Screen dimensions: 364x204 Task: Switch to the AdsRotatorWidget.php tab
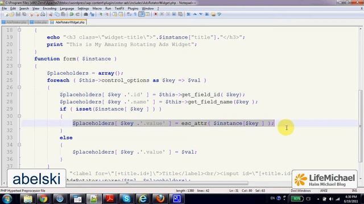[68, 23]
